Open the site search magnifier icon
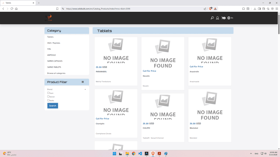Viewport: 280px width, 157px height. [x=212, y=18]
